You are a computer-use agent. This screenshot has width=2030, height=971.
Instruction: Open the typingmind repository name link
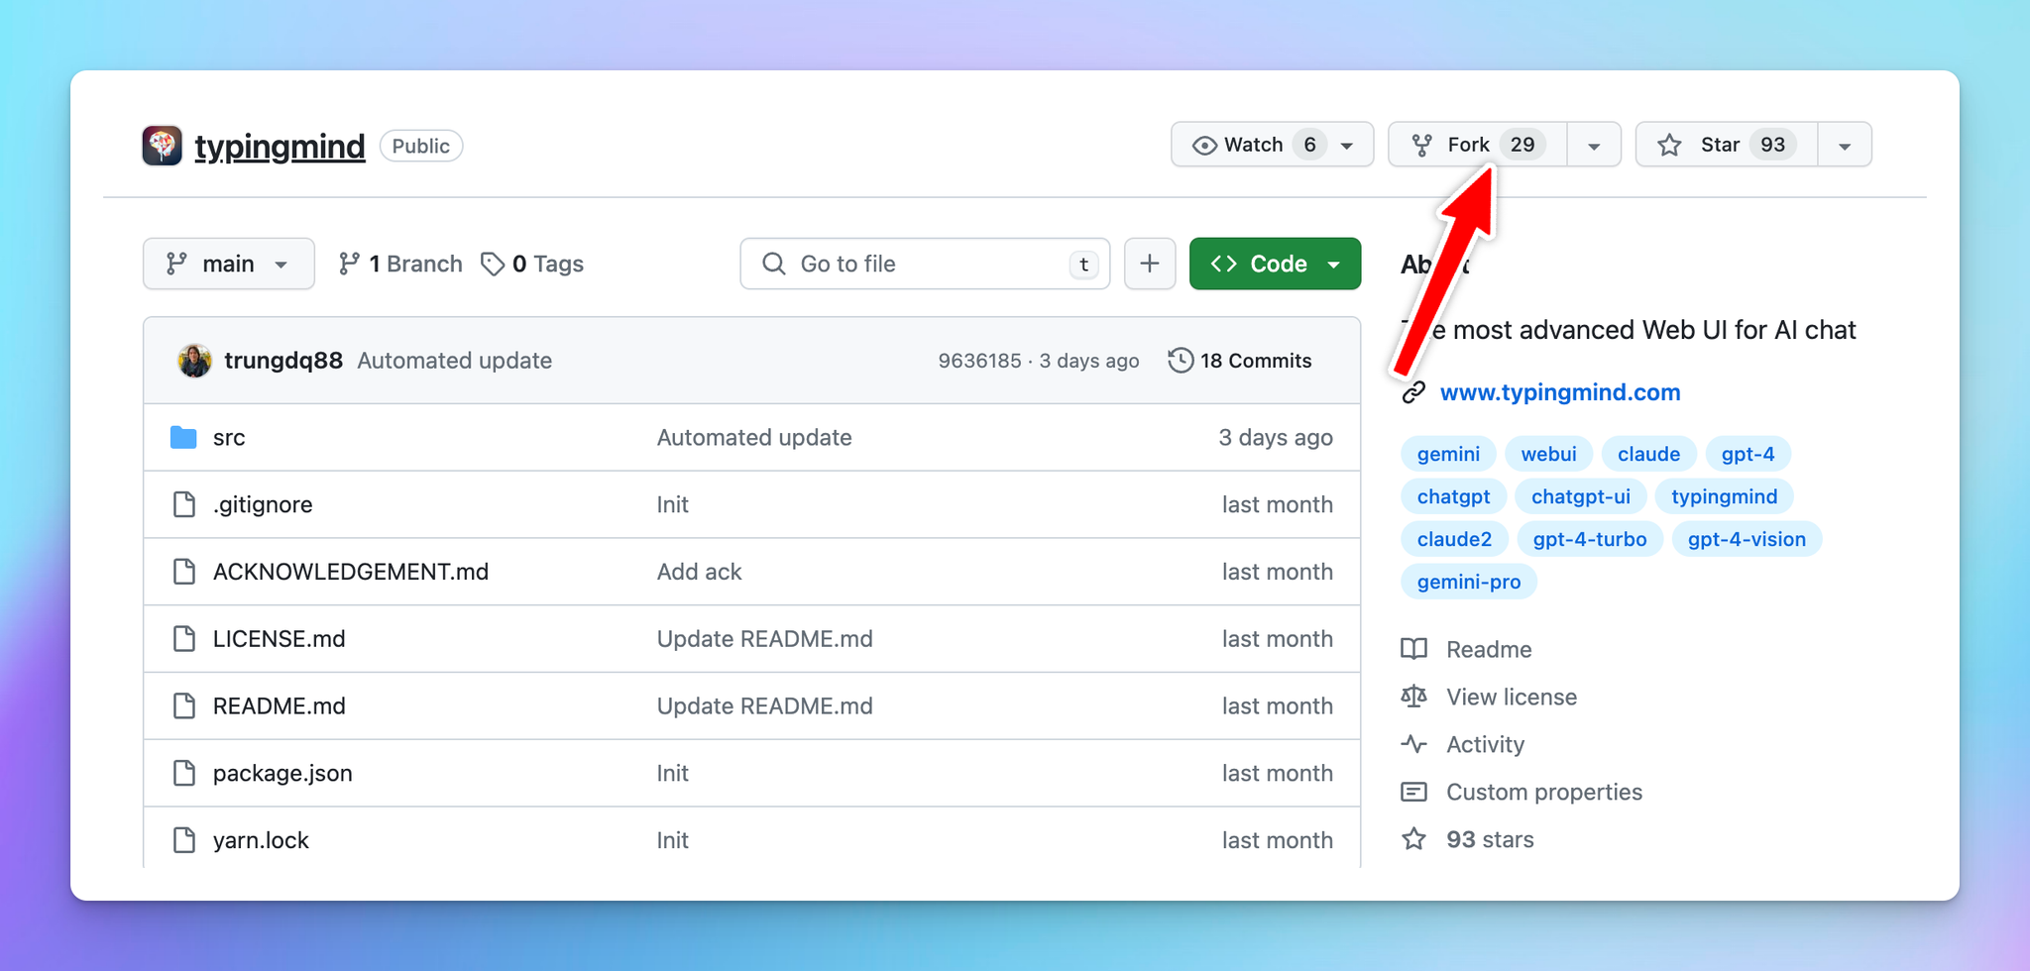[280, 146]
